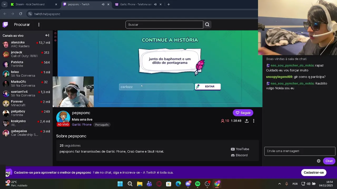
Task: Open File Explorer from the taskbar
Action: pyautogui.click(x=140, y=184)
